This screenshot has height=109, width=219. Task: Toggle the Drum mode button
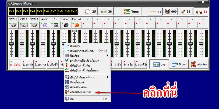[x=179, y=64]
